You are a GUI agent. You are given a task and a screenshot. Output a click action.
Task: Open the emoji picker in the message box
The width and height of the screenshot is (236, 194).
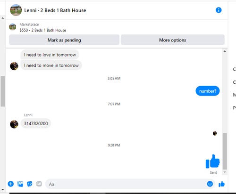(x=210, y=184)
